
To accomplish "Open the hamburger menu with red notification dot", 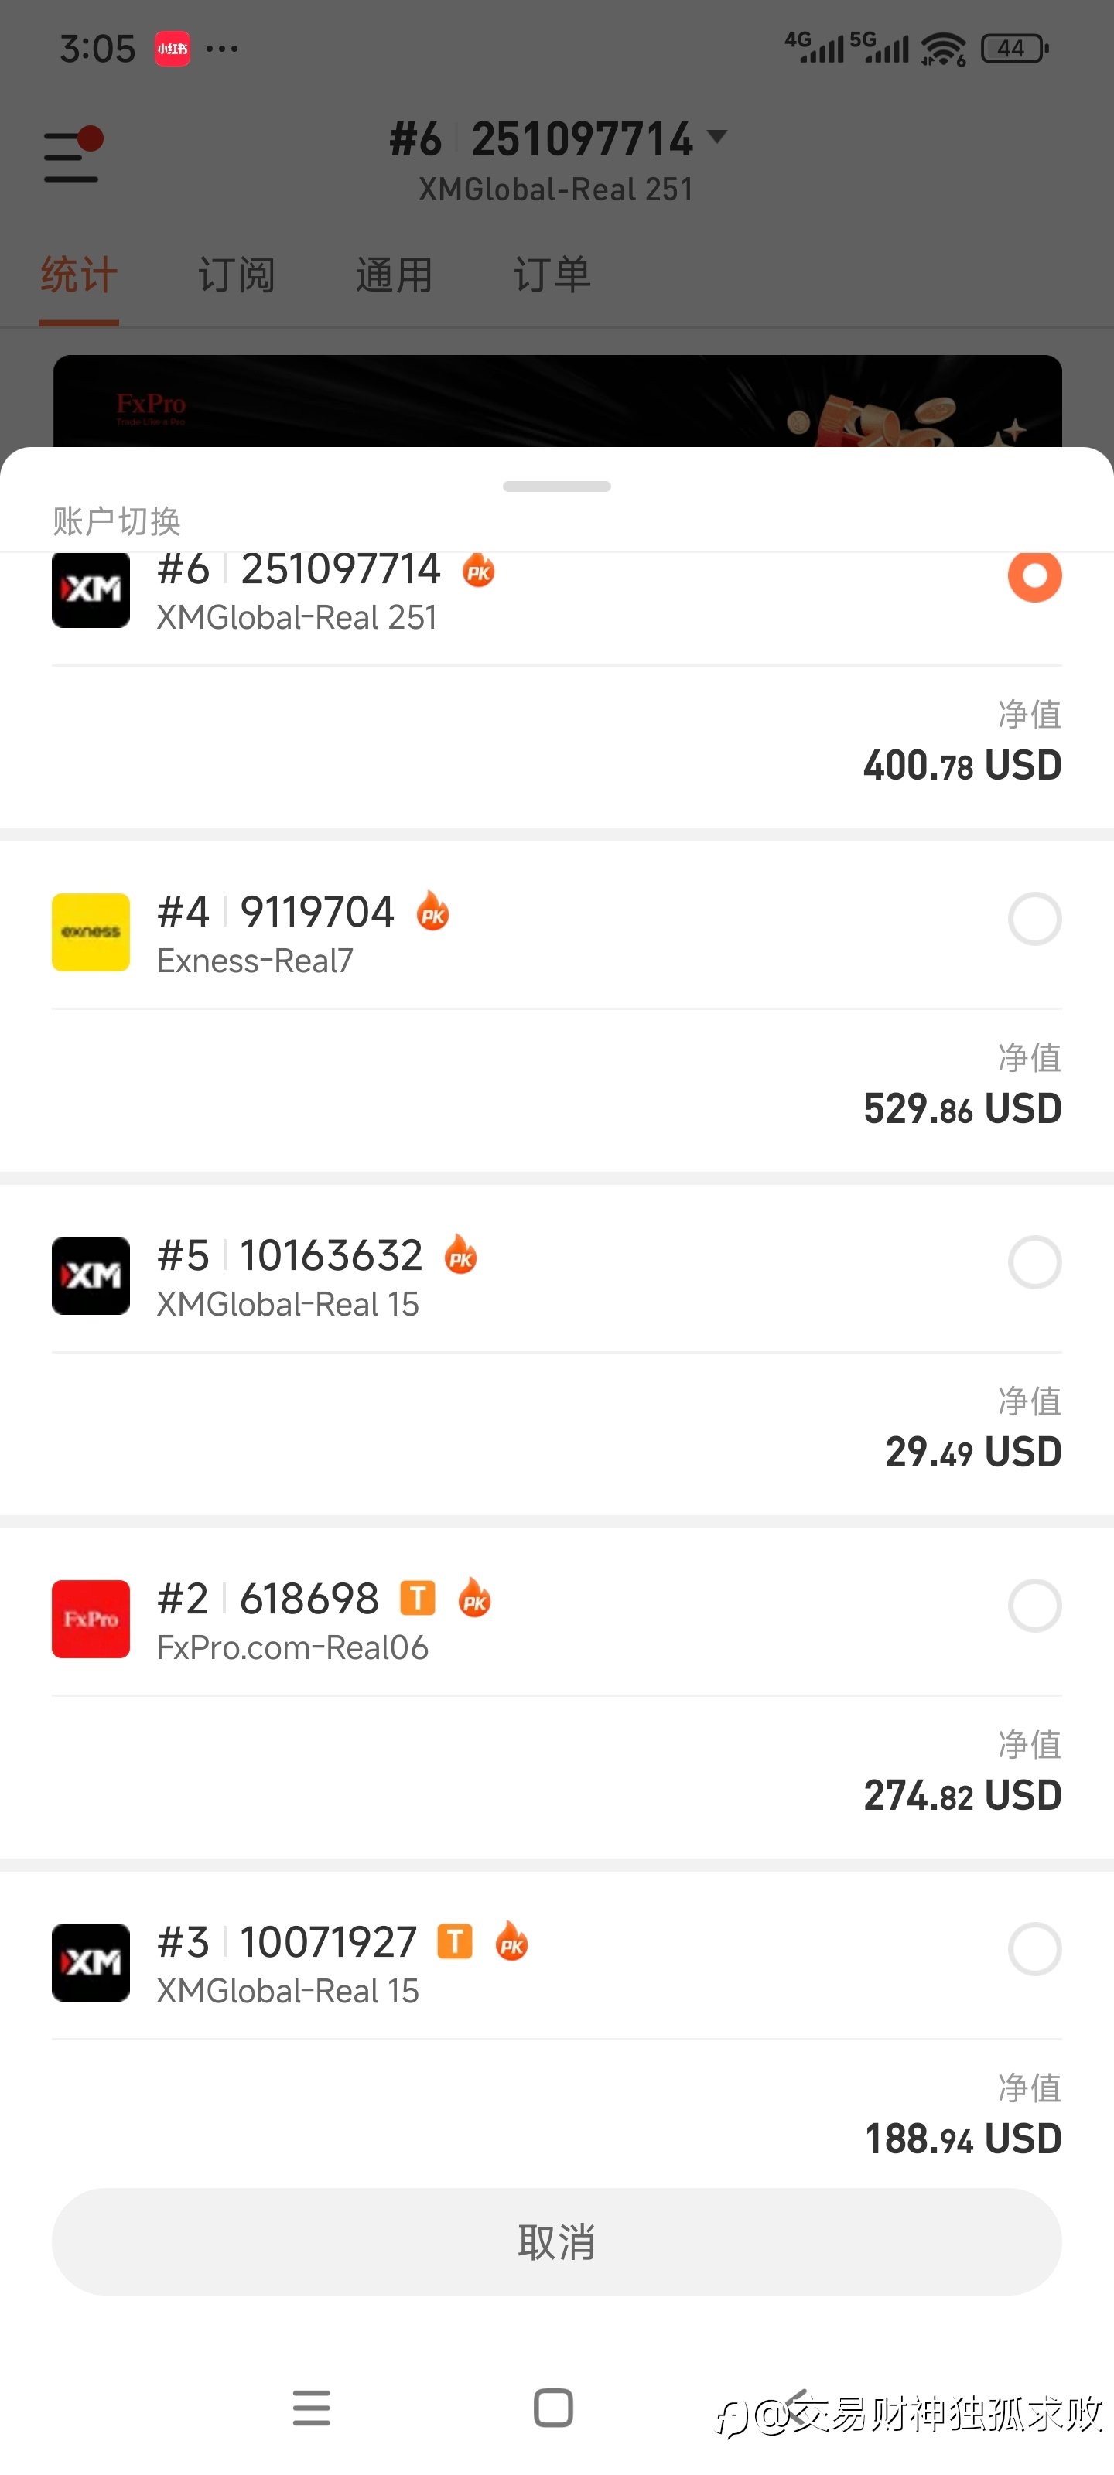I will (x=73, y=155).
